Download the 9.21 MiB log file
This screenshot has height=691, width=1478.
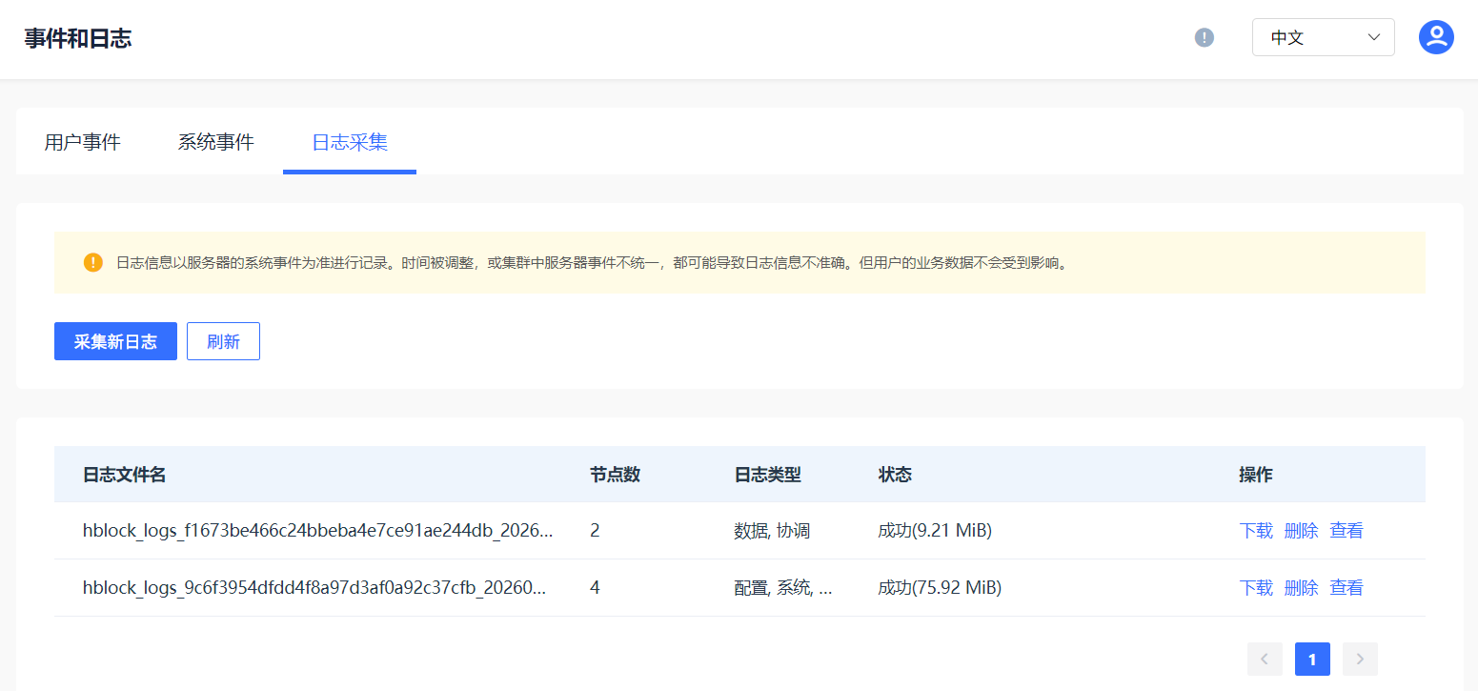coord(1255,531)
